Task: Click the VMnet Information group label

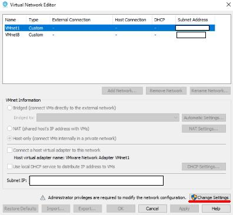Action: [23, 100]
